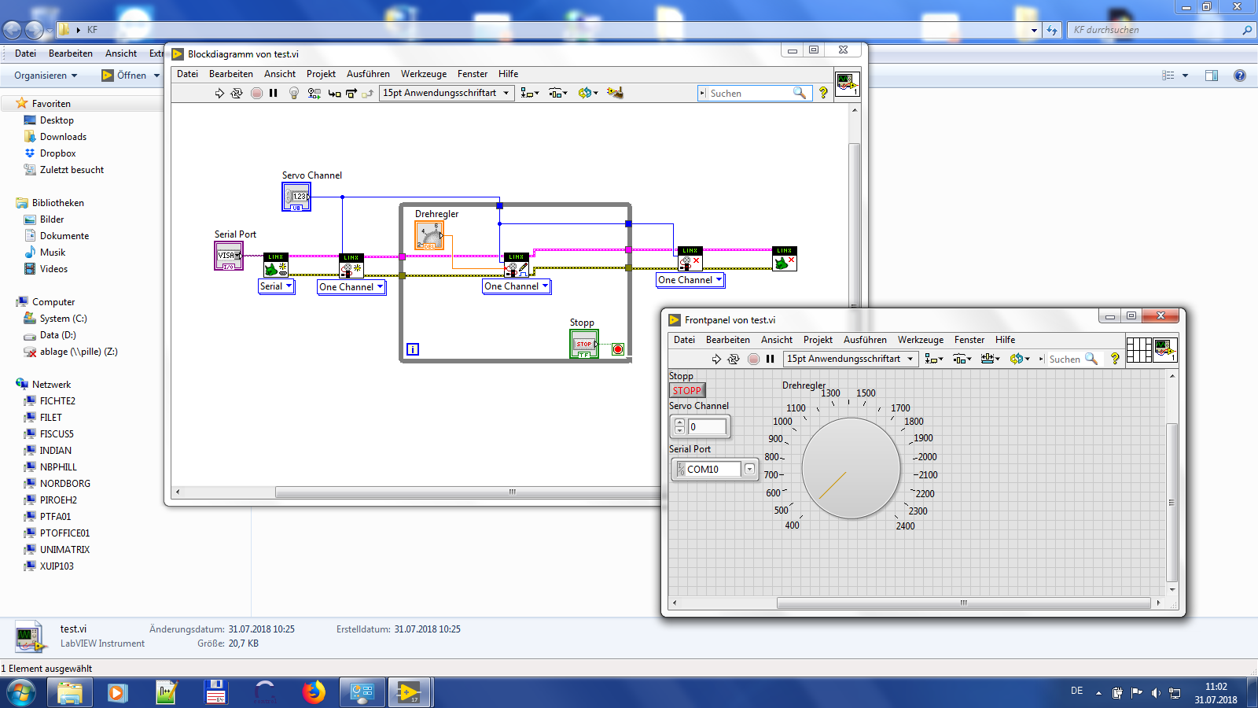The width and height of the screenshot is (1258, 708).
Task: Click the Clean Up Diagram icon
Action: (615, 93)
